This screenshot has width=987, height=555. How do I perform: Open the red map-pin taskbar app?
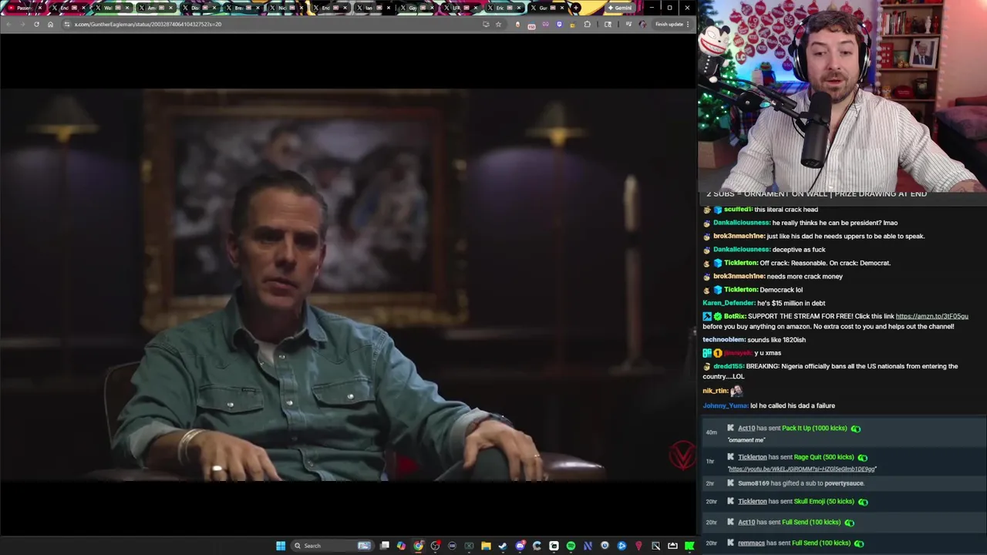(x=638, y=546)
